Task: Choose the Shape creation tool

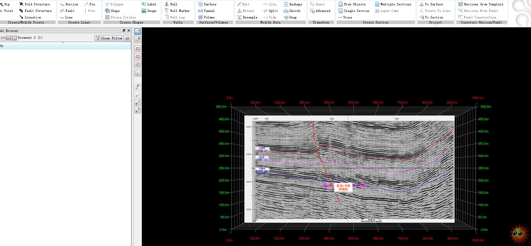Action: pyautogui.click(x=112, y=11)
